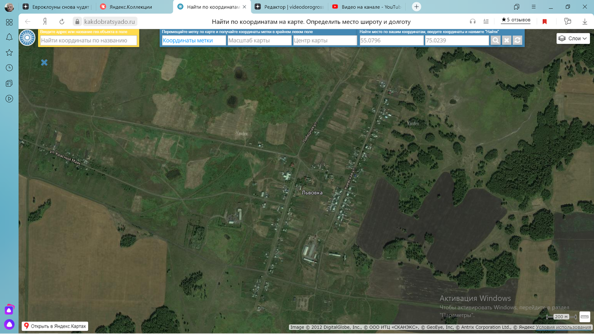Open a new tab with the plus button

[417, 7]
